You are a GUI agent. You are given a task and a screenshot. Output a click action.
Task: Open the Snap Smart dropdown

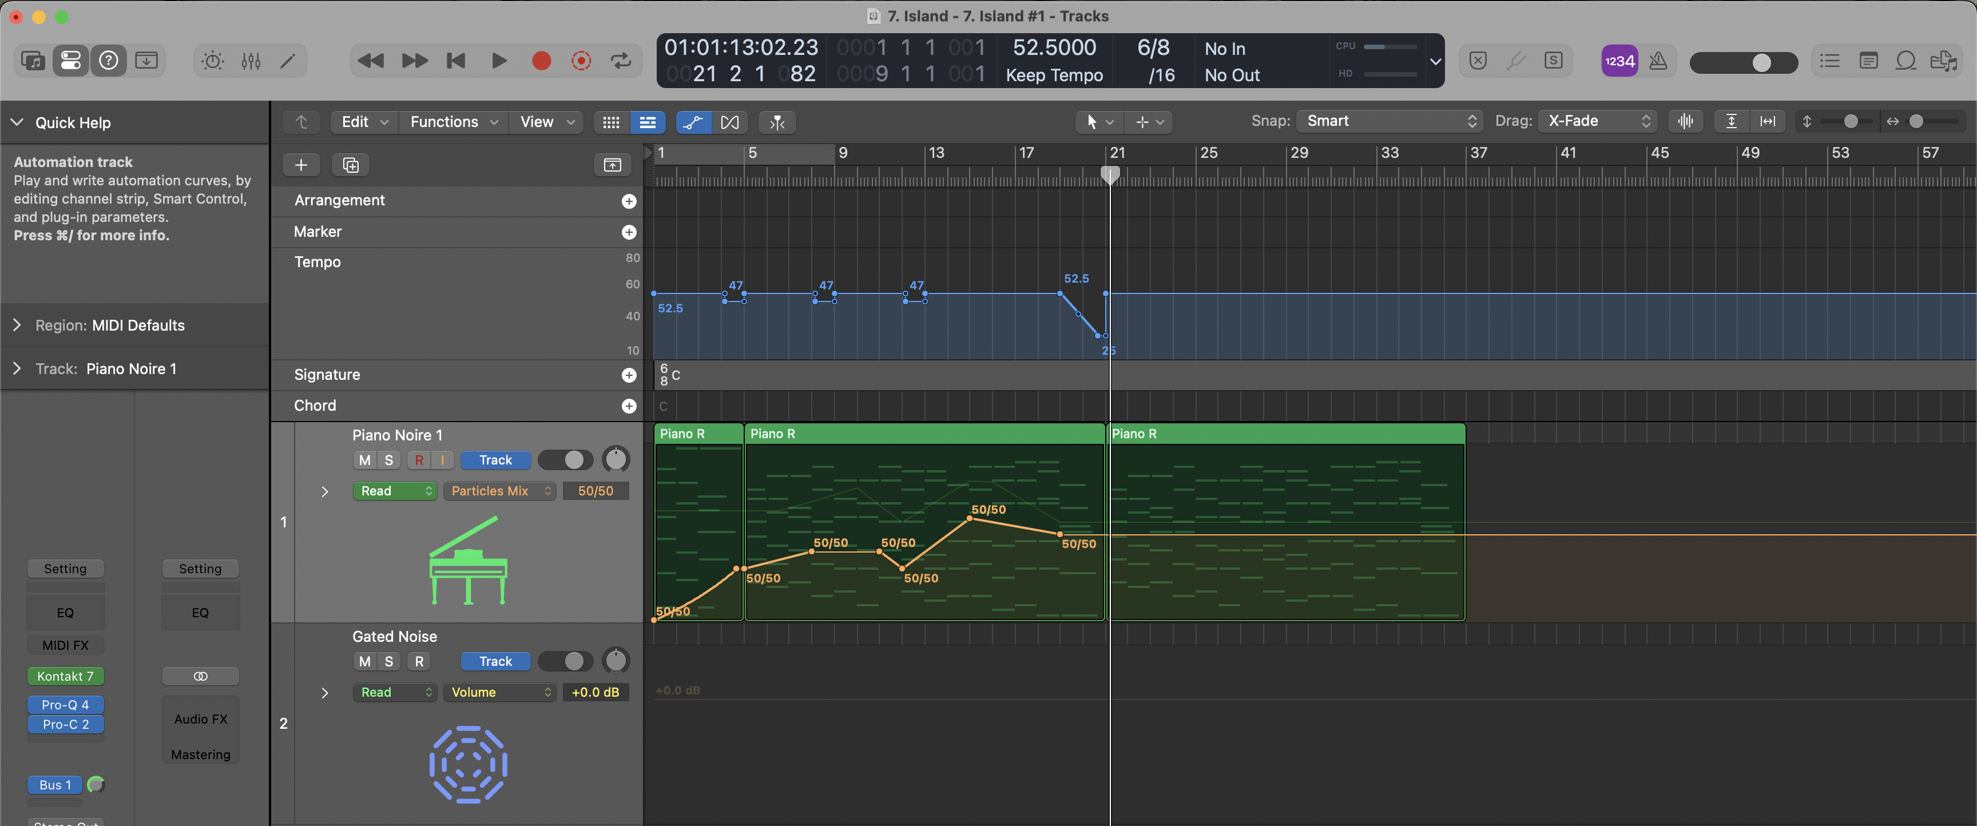(1391, 121)
